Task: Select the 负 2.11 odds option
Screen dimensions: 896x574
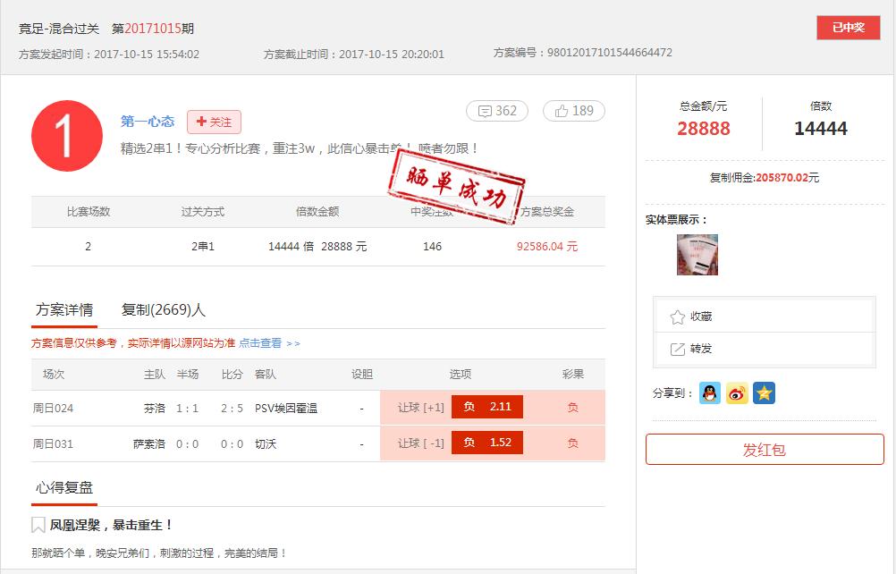Action: coord(486,407)
